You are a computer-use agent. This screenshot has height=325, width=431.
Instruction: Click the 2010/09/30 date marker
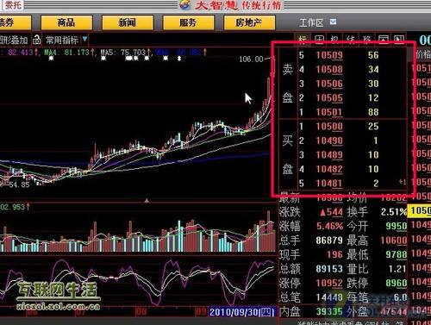[242, 312]
